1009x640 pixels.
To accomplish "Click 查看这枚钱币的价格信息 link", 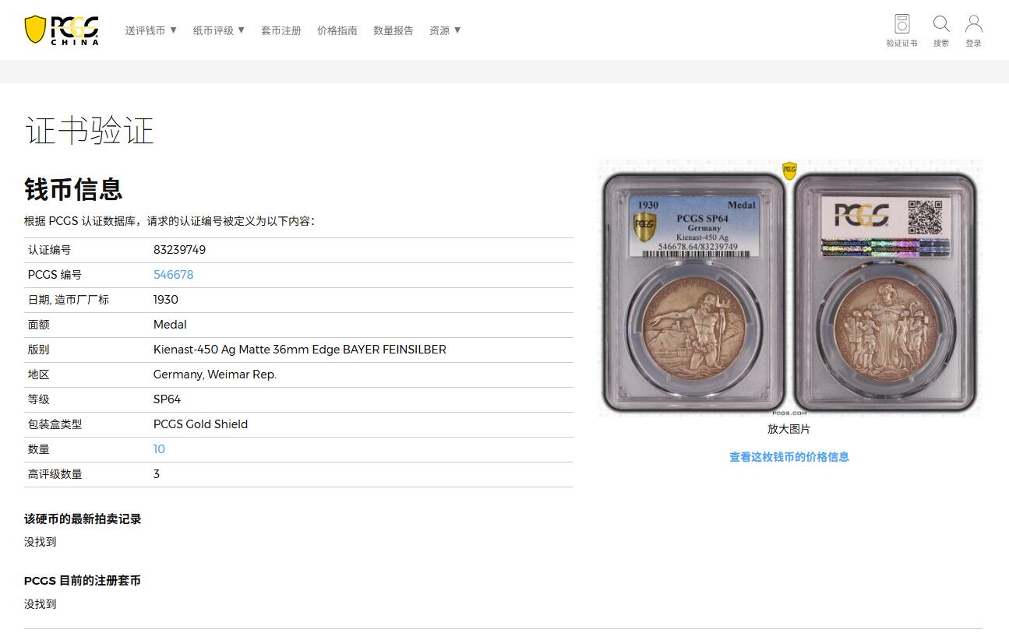I will 789,457.
